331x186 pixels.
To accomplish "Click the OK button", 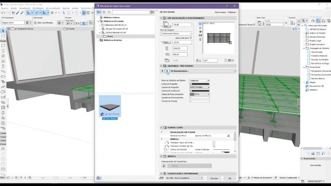I will (230, 178).
